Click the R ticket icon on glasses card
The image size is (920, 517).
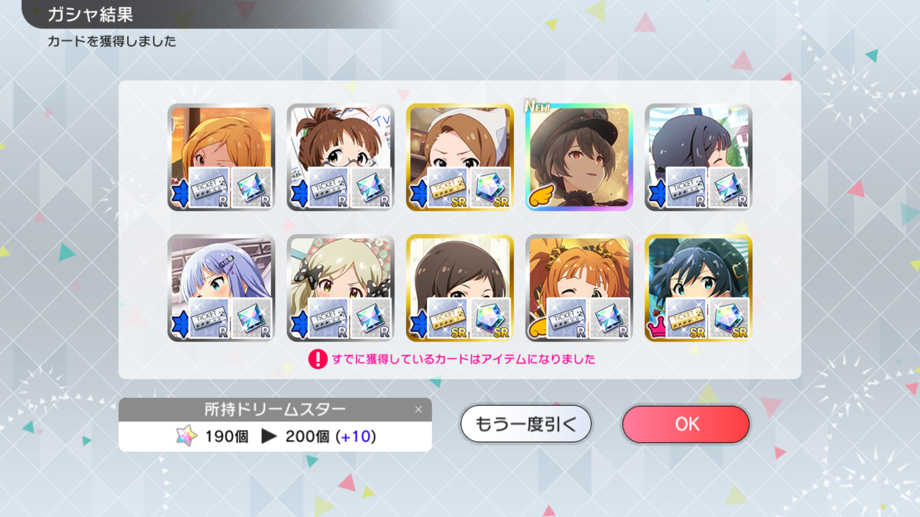pos(328,188)
